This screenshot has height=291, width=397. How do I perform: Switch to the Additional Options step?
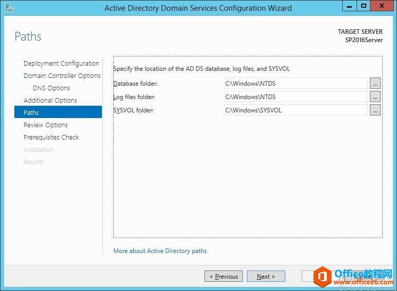click(50, 101)
